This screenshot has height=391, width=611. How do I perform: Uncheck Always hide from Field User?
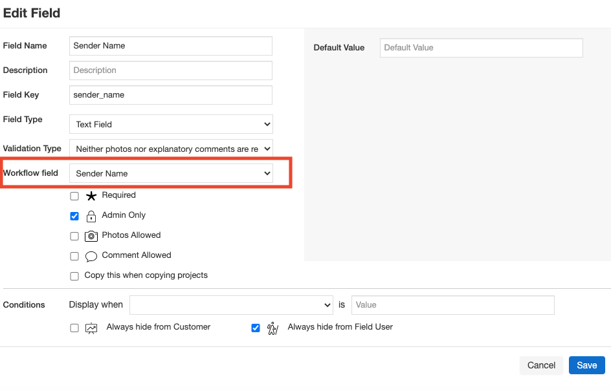(255, 328)
